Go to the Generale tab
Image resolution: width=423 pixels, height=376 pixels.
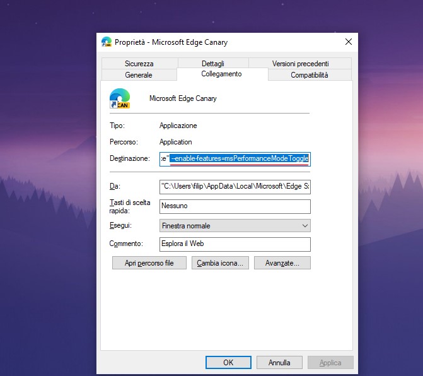click(x=139, y=75)
